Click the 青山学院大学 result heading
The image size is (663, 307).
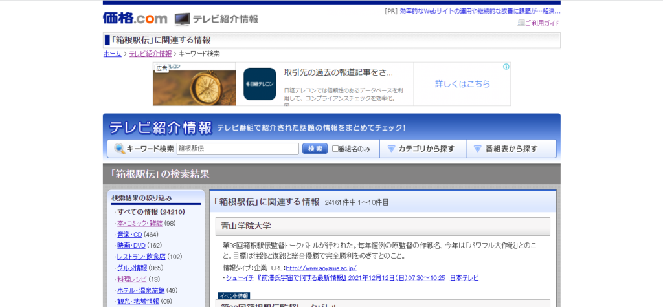[x=246, y=226]
